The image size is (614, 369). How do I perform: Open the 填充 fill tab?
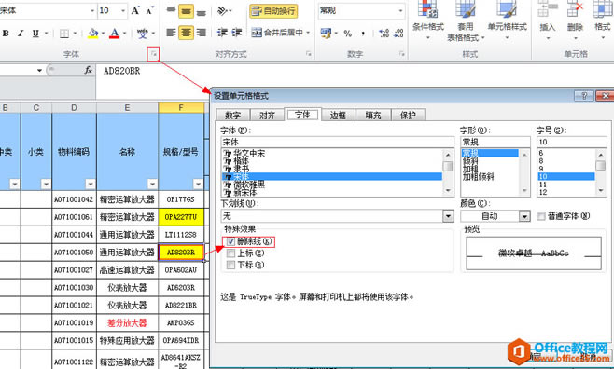tap(373, 115)
